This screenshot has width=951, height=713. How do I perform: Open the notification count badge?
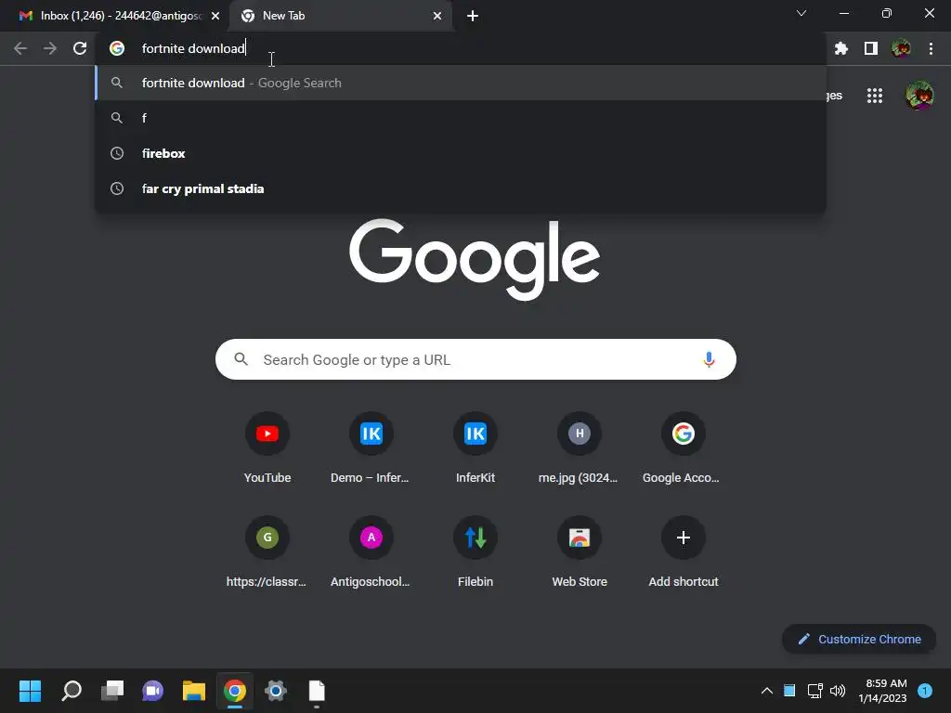pos(925,691)
